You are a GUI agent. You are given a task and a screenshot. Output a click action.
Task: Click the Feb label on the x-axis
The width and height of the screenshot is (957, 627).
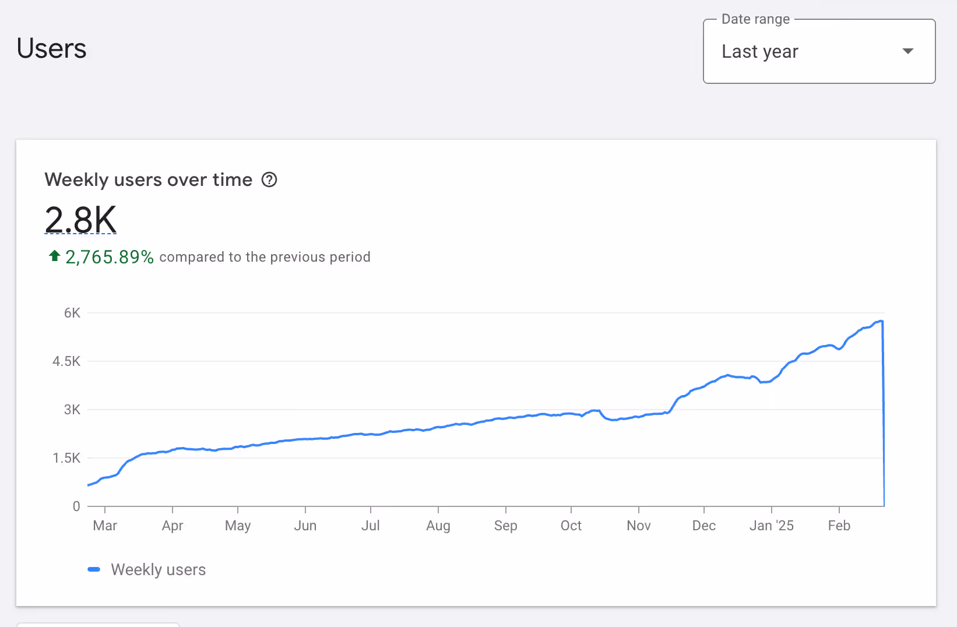click(x=839, y=526)
